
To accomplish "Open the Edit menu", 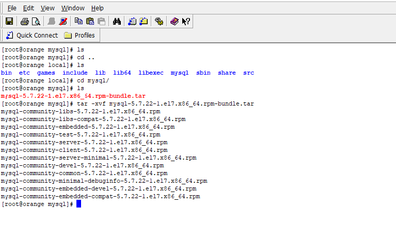I will [x=28, y=8].
